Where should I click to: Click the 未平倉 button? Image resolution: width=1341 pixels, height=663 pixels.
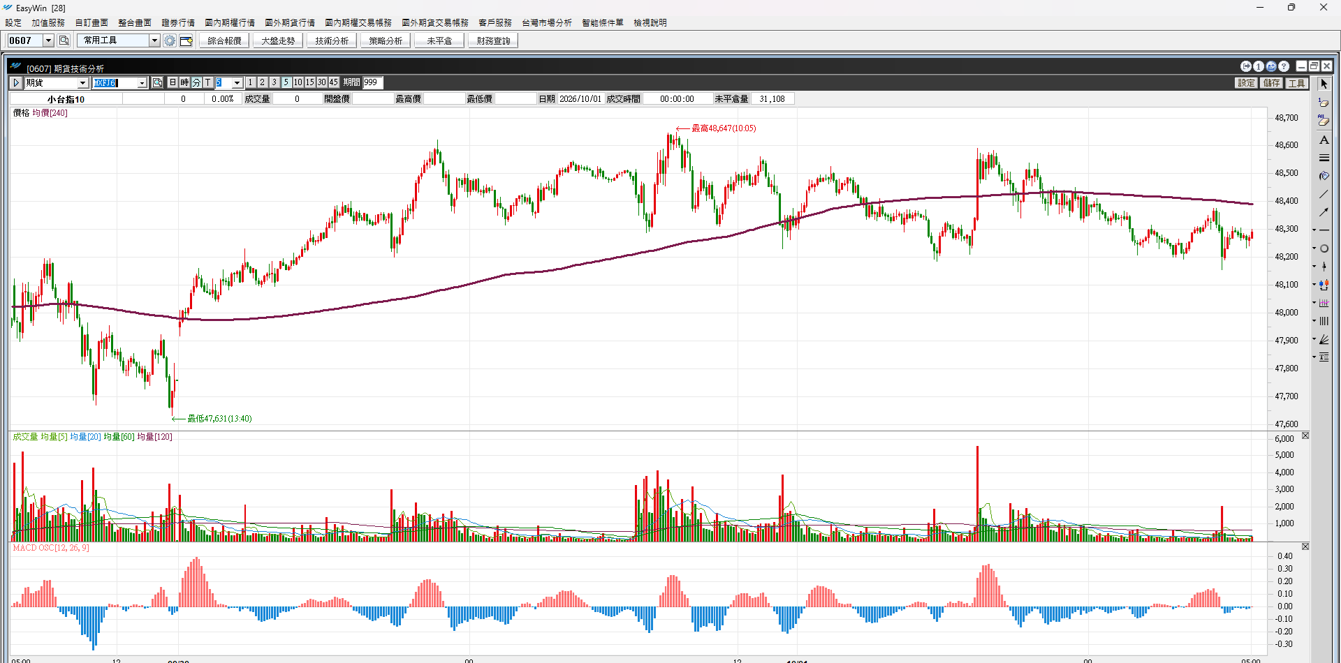[439, 40]
